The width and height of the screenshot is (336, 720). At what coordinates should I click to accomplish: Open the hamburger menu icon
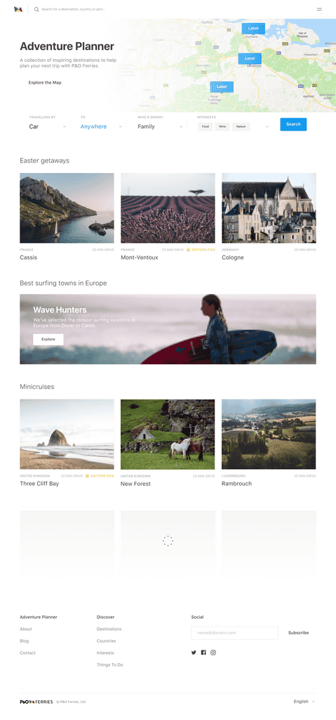pos(319,9)
